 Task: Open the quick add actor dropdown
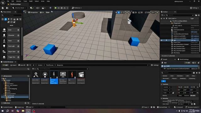32,8
